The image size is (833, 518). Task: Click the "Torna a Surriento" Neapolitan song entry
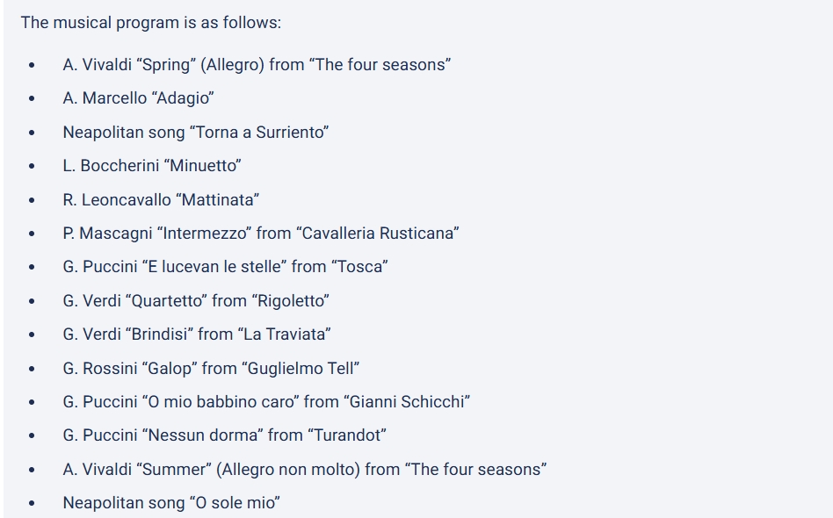[x=195, y=133]
